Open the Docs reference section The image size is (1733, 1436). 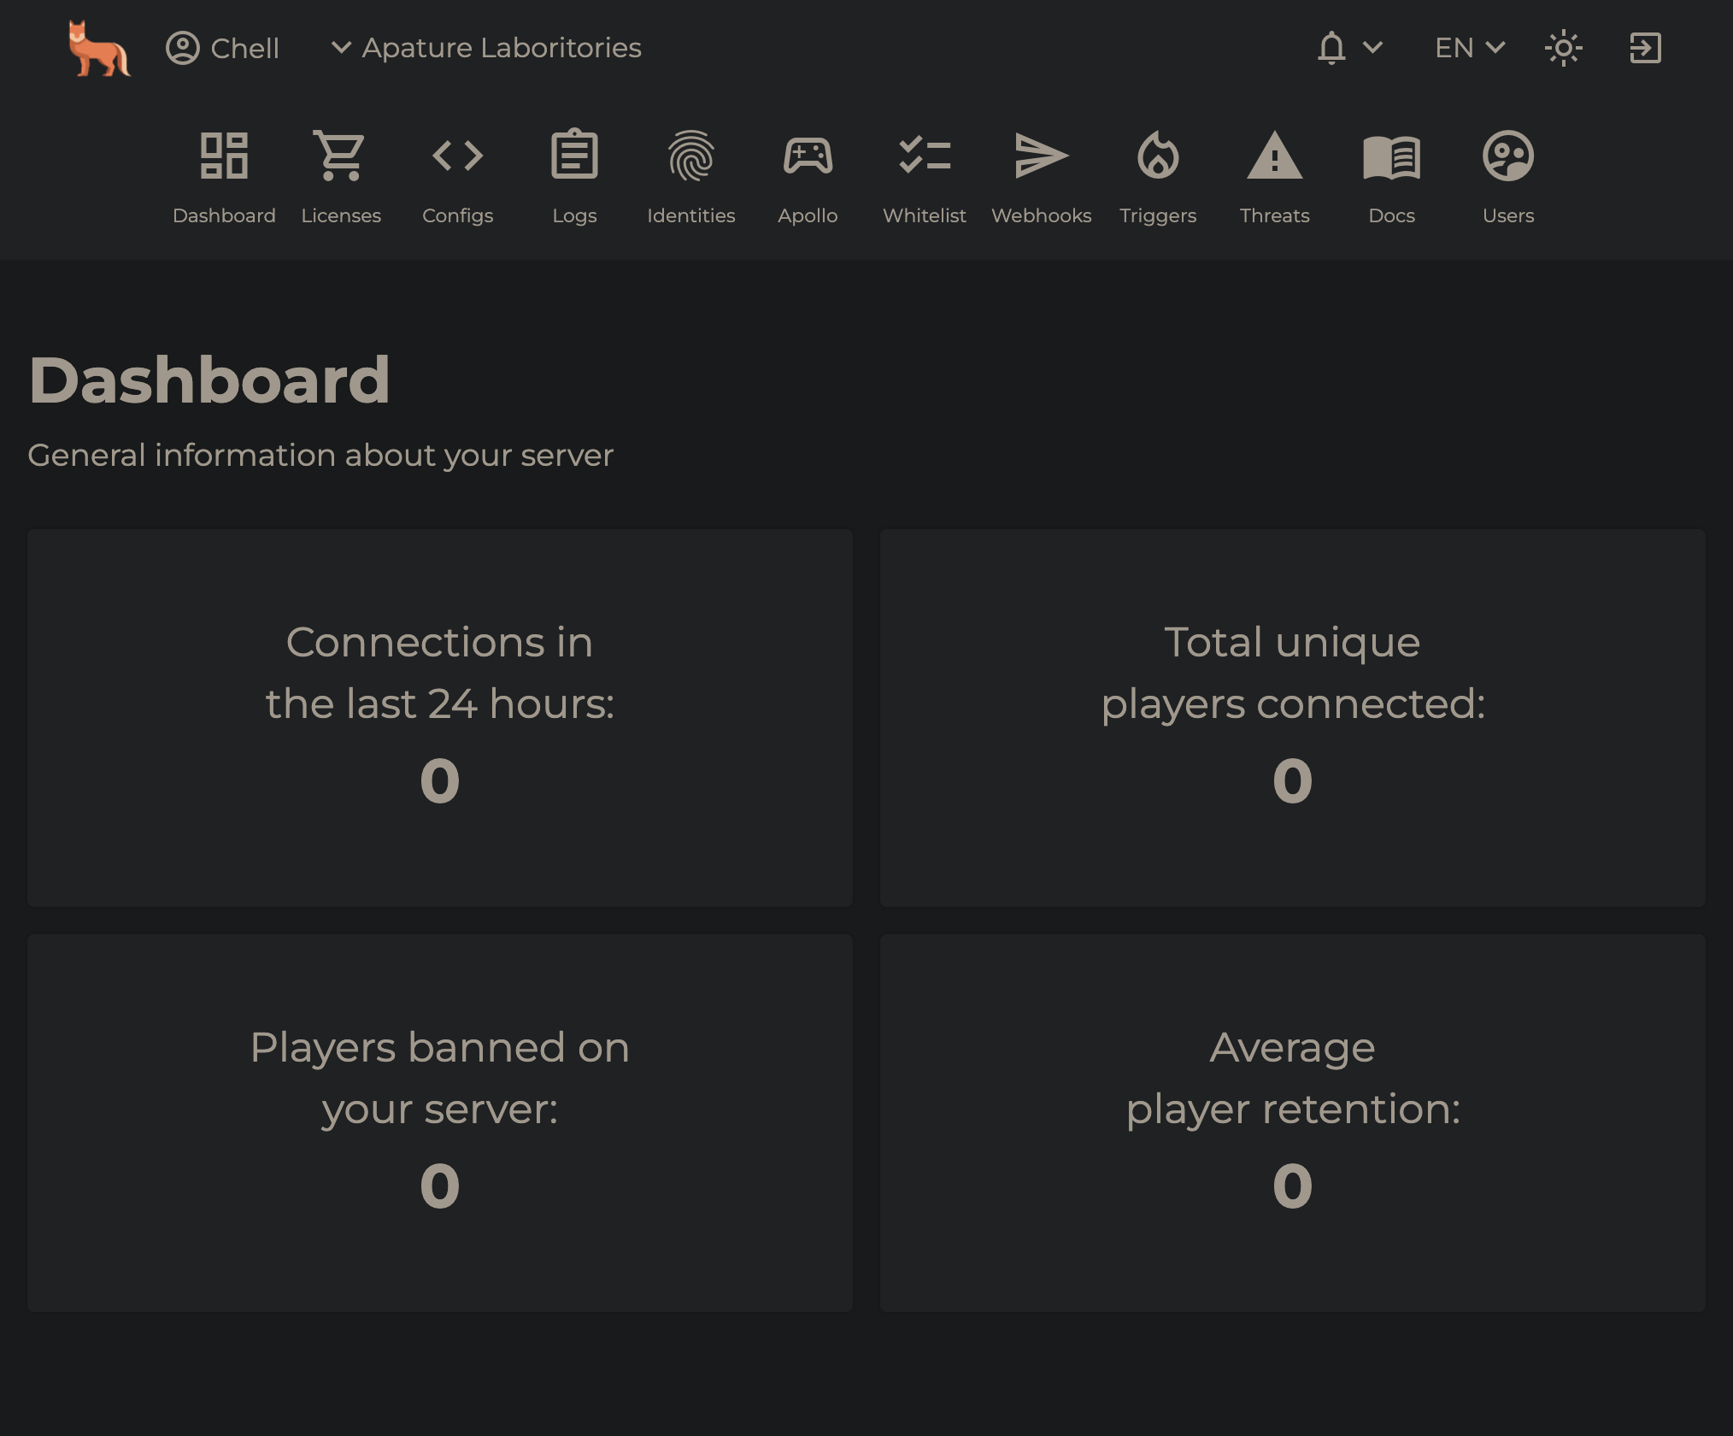tap(1390, 173)
